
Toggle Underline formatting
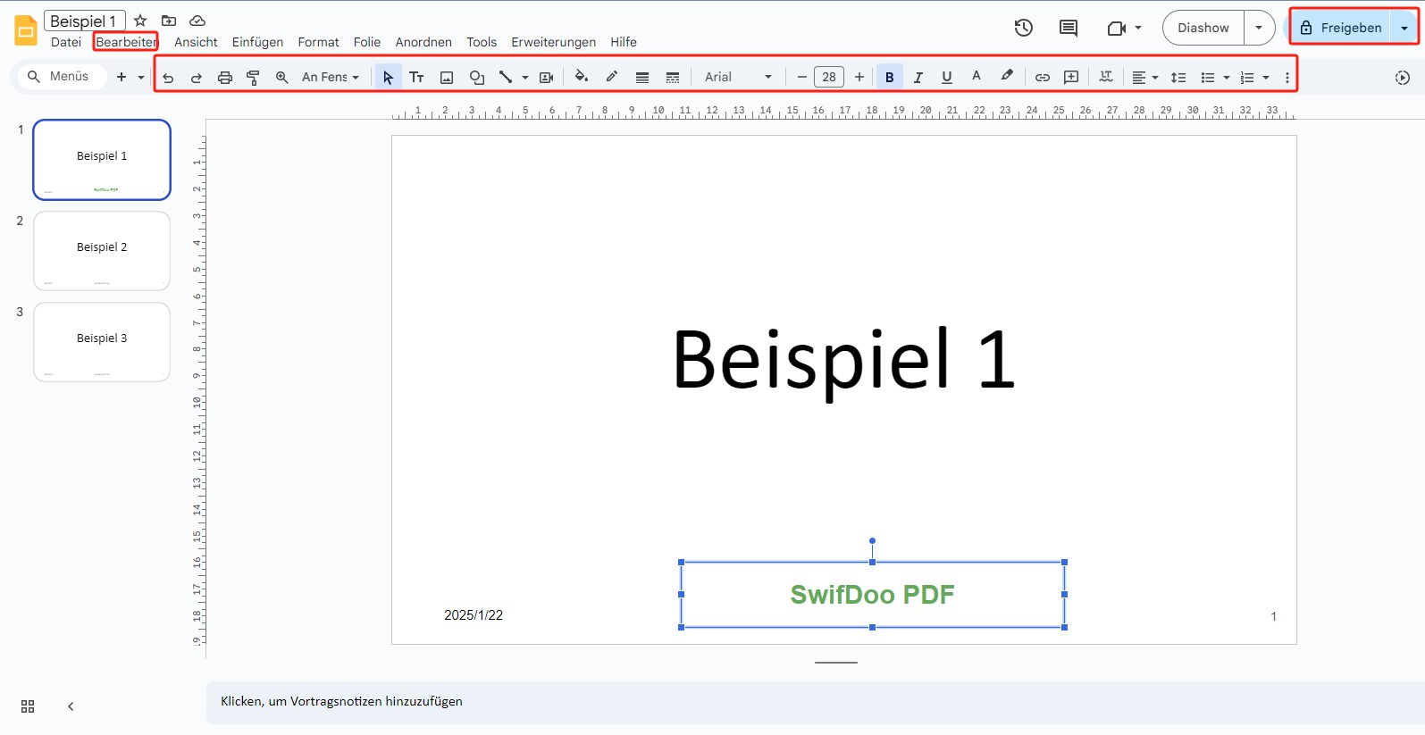point(947,78)
